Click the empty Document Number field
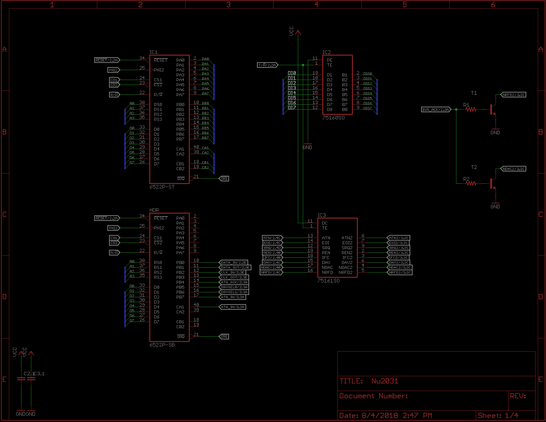 coord(374,396)
